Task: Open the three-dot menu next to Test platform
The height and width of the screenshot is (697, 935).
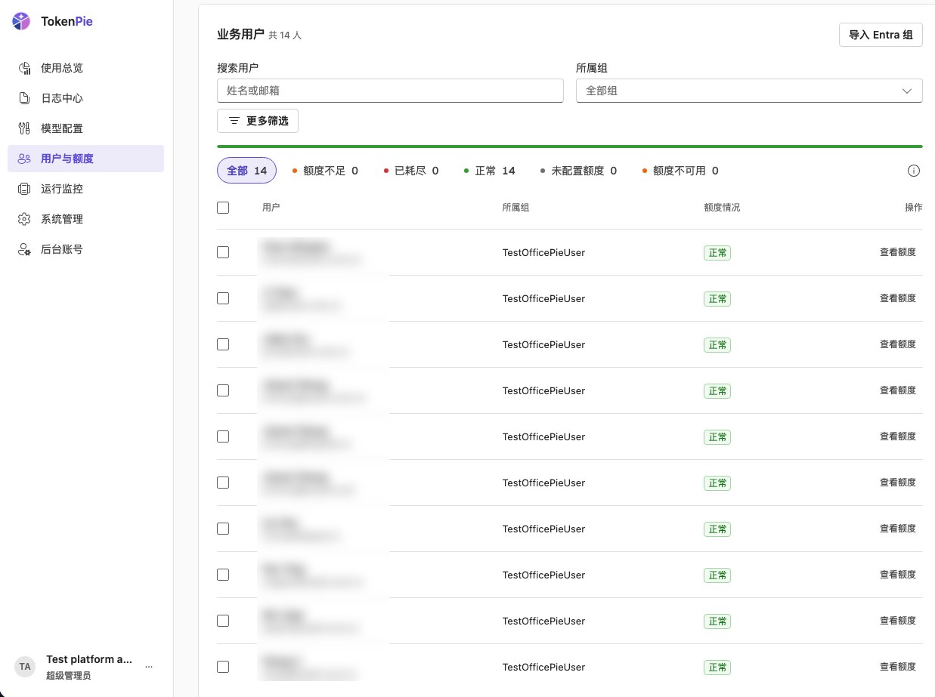Action: pos(149,667)
